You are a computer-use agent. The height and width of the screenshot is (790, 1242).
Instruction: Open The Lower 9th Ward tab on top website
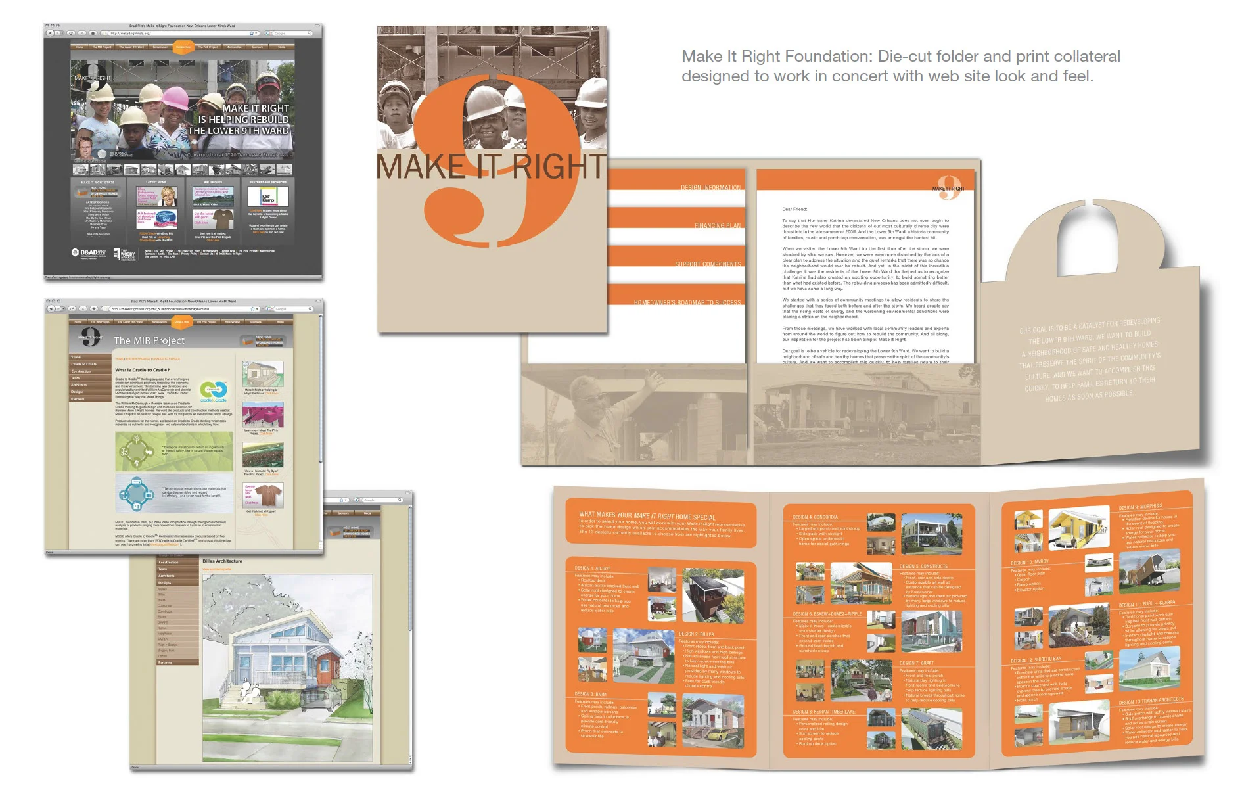click(x=131, y=47)
